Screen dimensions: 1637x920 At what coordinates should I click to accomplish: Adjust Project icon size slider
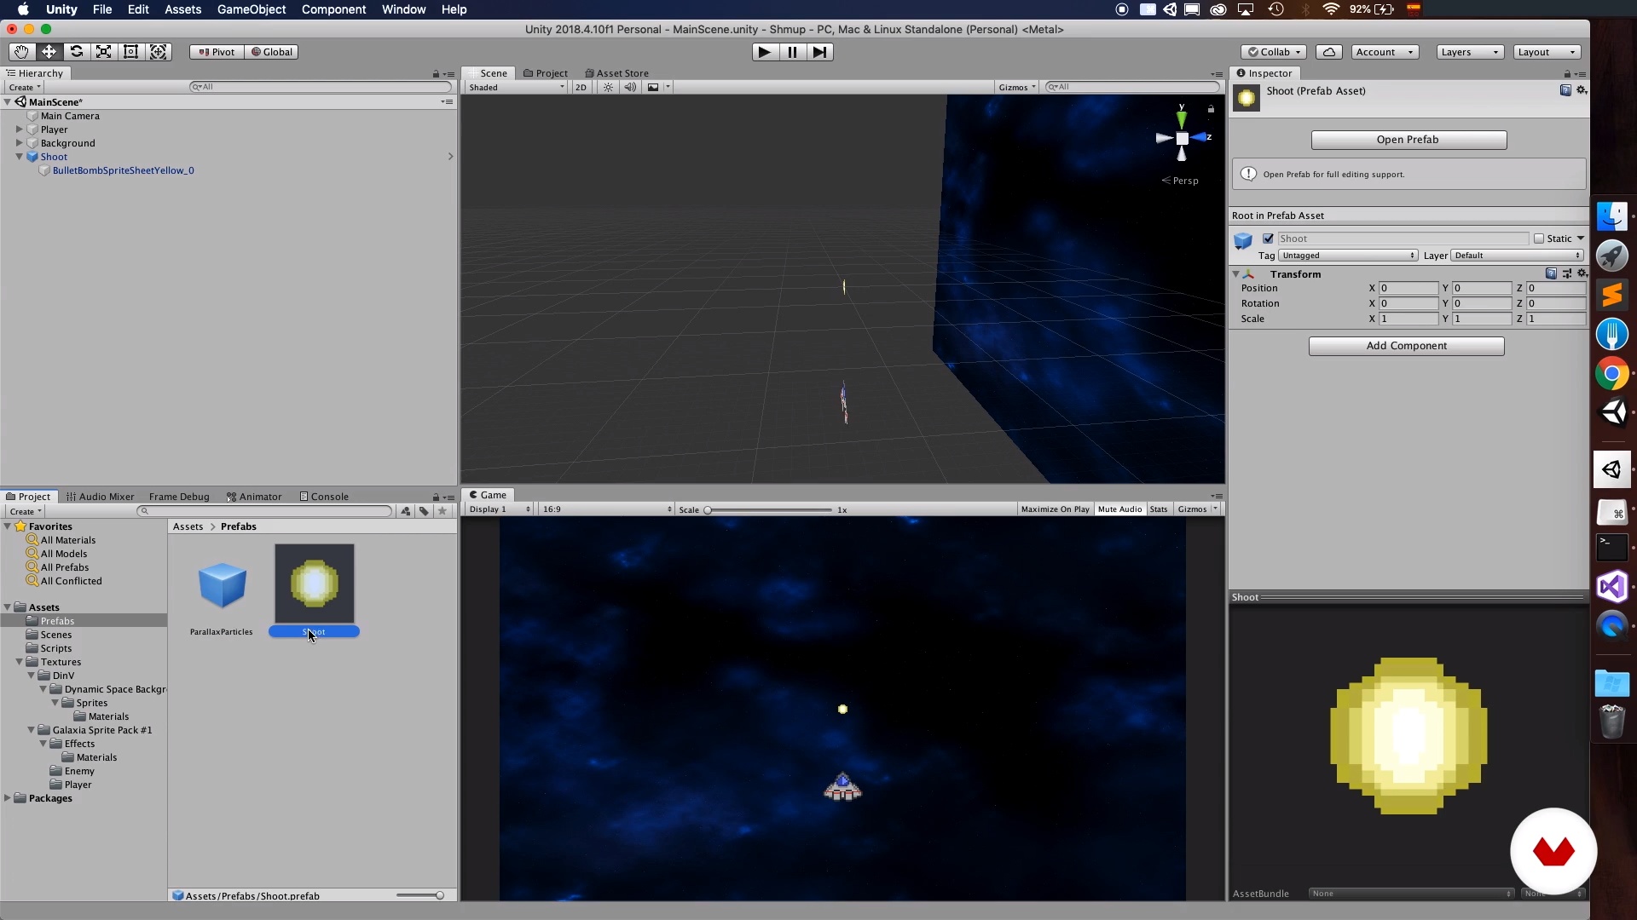(x=420, y=895)
